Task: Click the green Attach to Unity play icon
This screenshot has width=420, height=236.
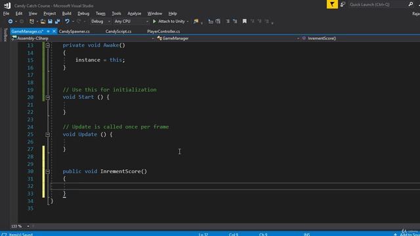Action: click(154, 22)
